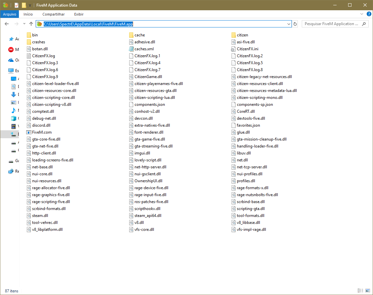
Task: Select citizen-resources-metadata-lua.dll file name
Action: [267, 91]
